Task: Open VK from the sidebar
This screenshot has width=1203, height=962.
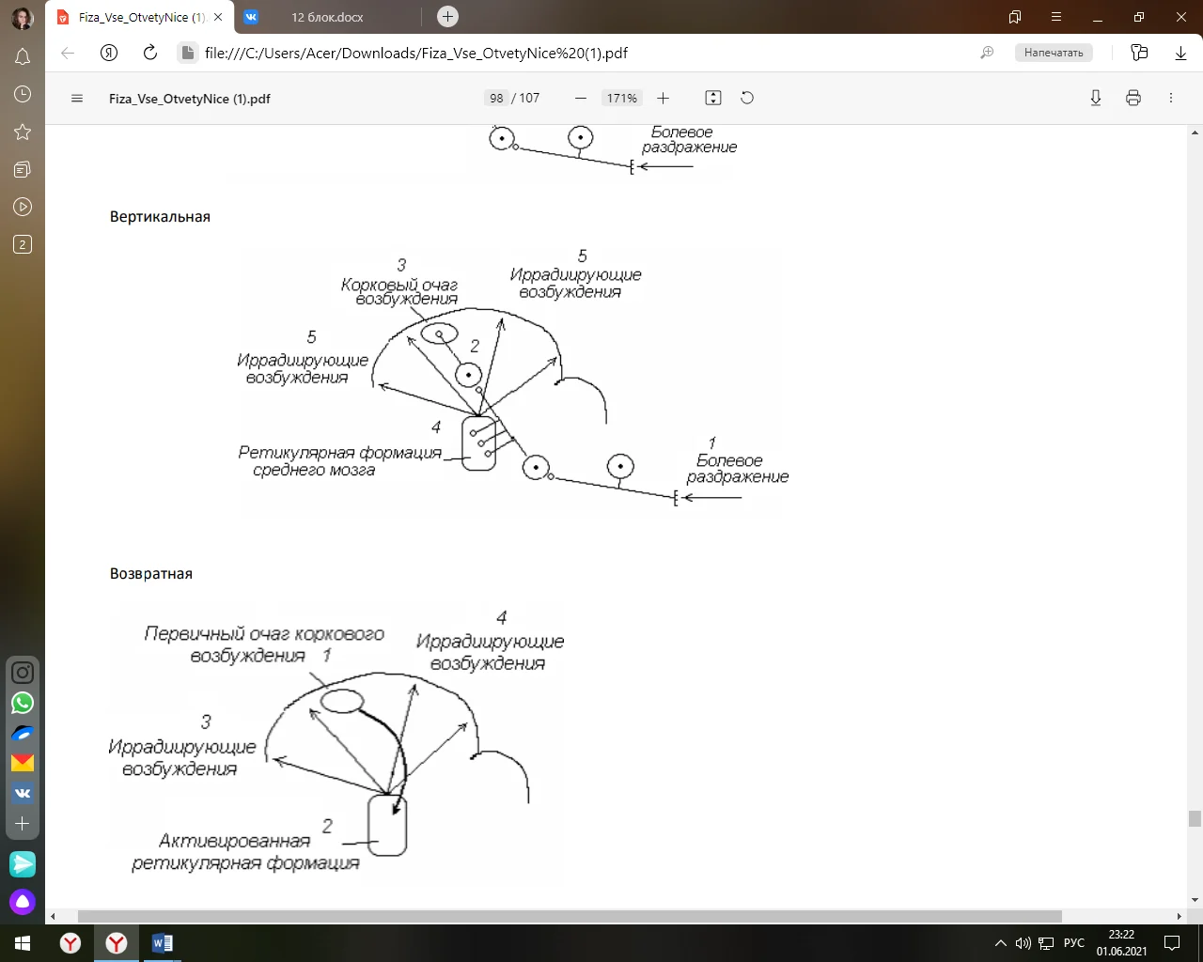Action: click(23, 793)
